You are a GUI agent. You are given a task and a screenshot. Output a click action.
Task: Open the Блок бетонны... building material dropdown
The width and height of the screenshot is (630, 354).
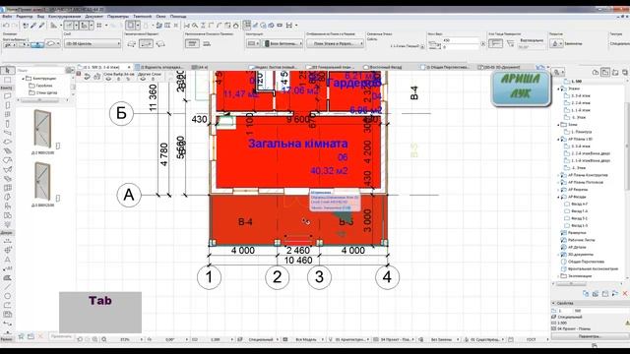tap(283, 43)
